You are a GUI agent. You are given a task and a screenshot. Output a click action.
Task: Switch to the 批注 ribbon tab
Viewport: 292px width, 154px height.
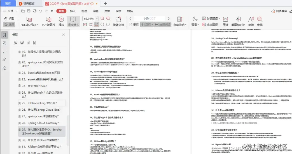point(84,11)
